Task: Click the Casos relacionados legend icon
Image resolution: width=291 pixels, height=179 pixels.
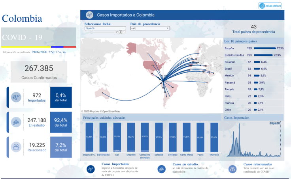Action: tap(233, 168)
